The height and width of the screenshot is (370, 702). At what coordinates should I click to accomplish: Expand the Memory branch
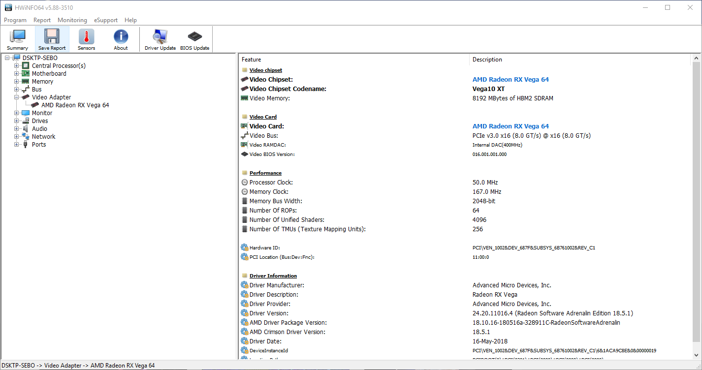click(17, 82)
